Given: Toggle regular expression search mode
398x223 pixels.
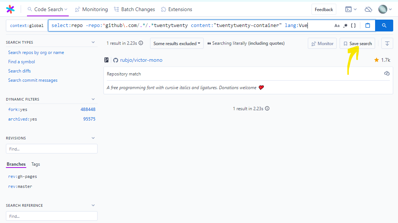Looking at the screenshot, I should (x=345, y=26).
